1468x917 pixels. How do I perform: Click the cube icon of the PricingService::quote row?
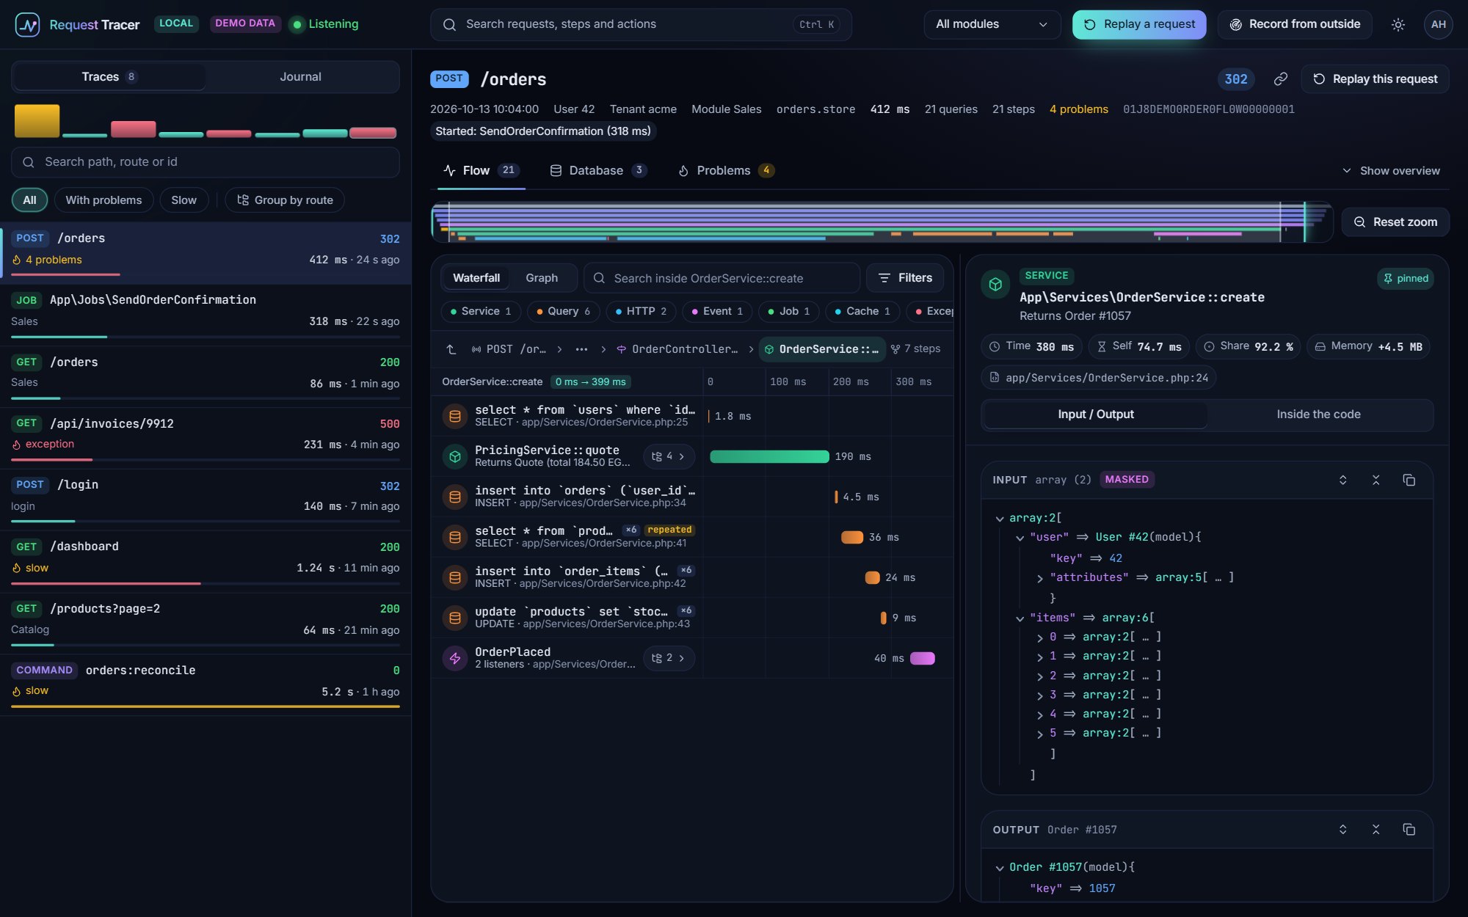[x=455, y=456]
